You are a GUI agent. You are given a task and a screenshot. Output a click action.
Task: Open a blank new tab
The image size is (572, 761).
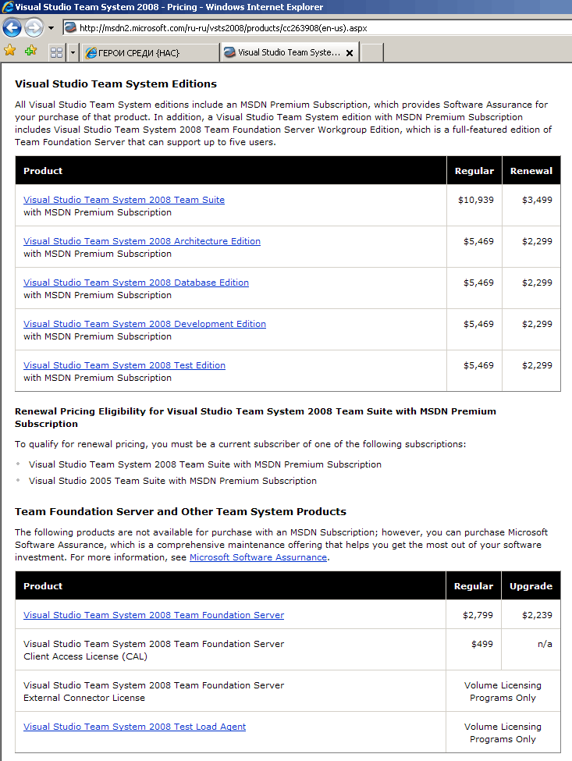click(372, 53)
